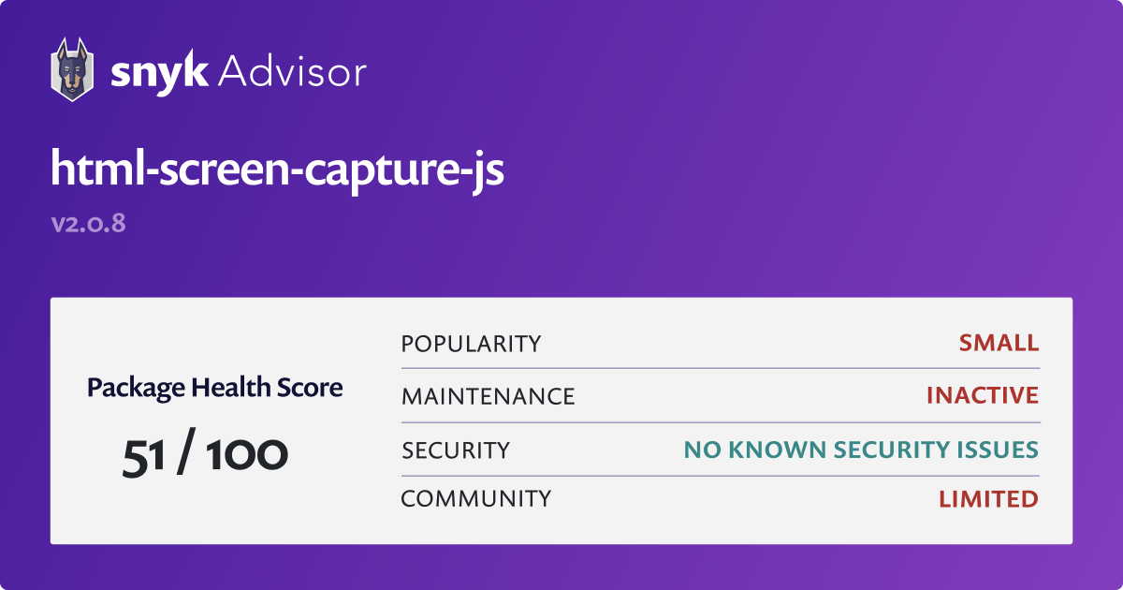Select the snyk wordmark
1123x590 pixels.
pyautogui.click(x=161, y=69)
